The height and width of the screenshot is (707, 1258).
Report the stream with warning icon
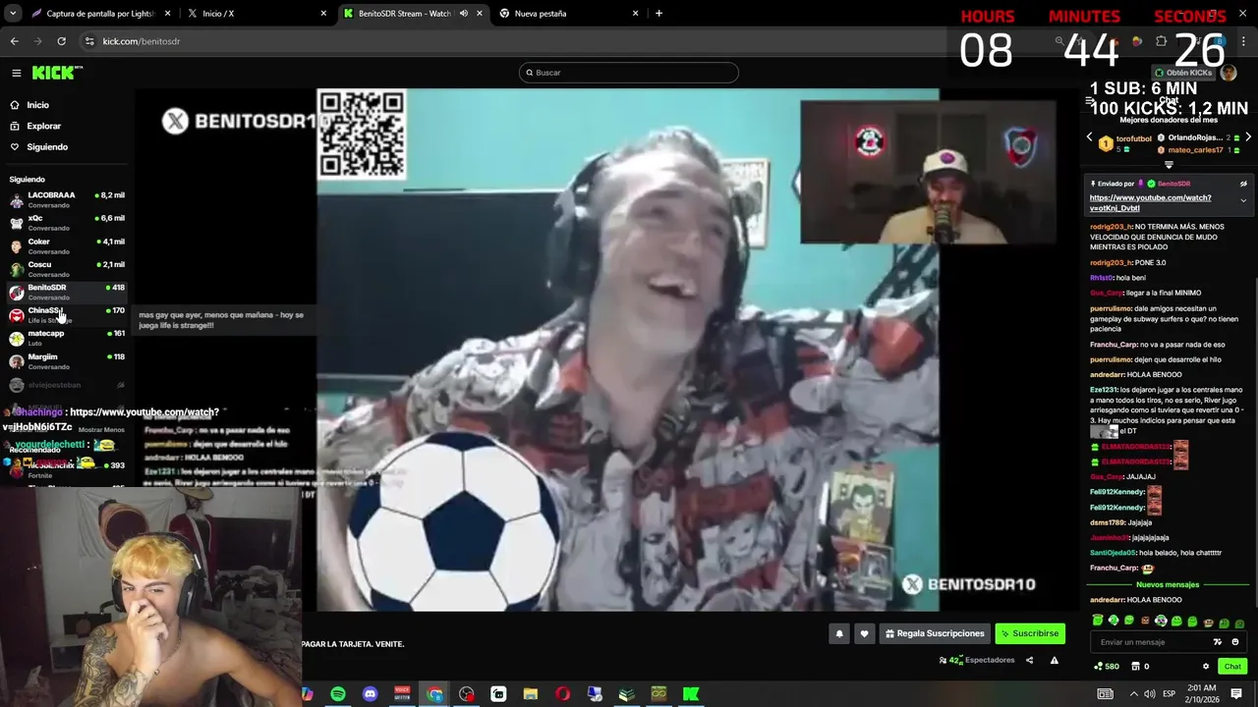[x=1054, y=660]
